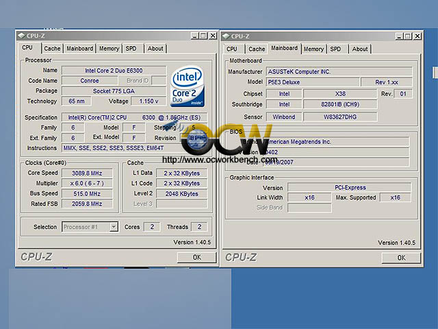Image resolution: width=438 pixels, height=329 pixels.
Task: Click L1 Data value 2 x 32 KBytes
Action: point(182,173)
